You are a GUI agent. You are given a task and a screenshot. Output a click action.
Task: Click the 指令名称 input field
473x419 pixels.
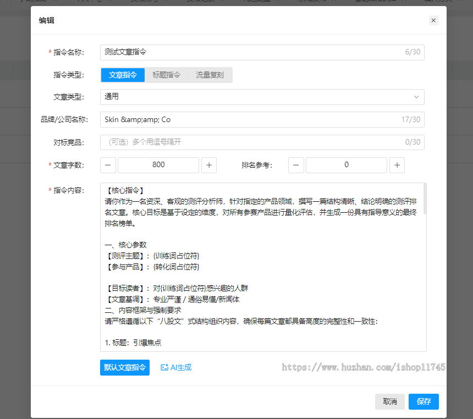(262, 52)
